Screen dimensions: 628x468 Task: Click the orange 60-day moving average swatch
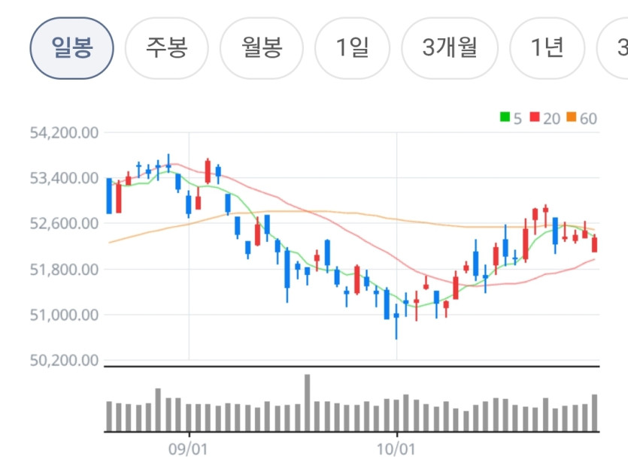(572, 117)
